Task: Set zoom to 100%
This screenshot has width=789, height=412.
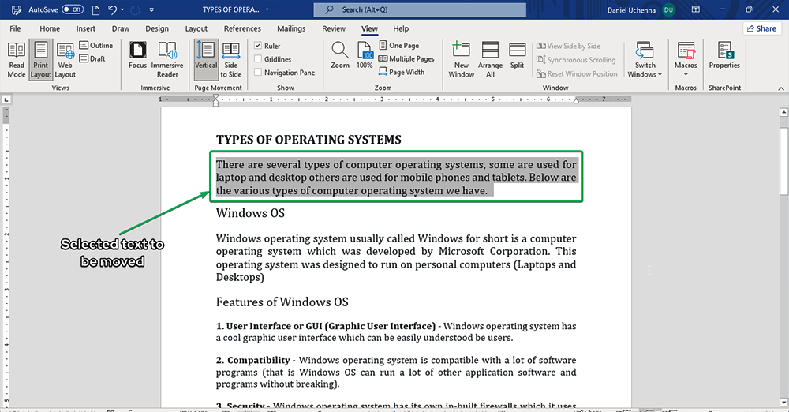Action: [x=365, y=57]
